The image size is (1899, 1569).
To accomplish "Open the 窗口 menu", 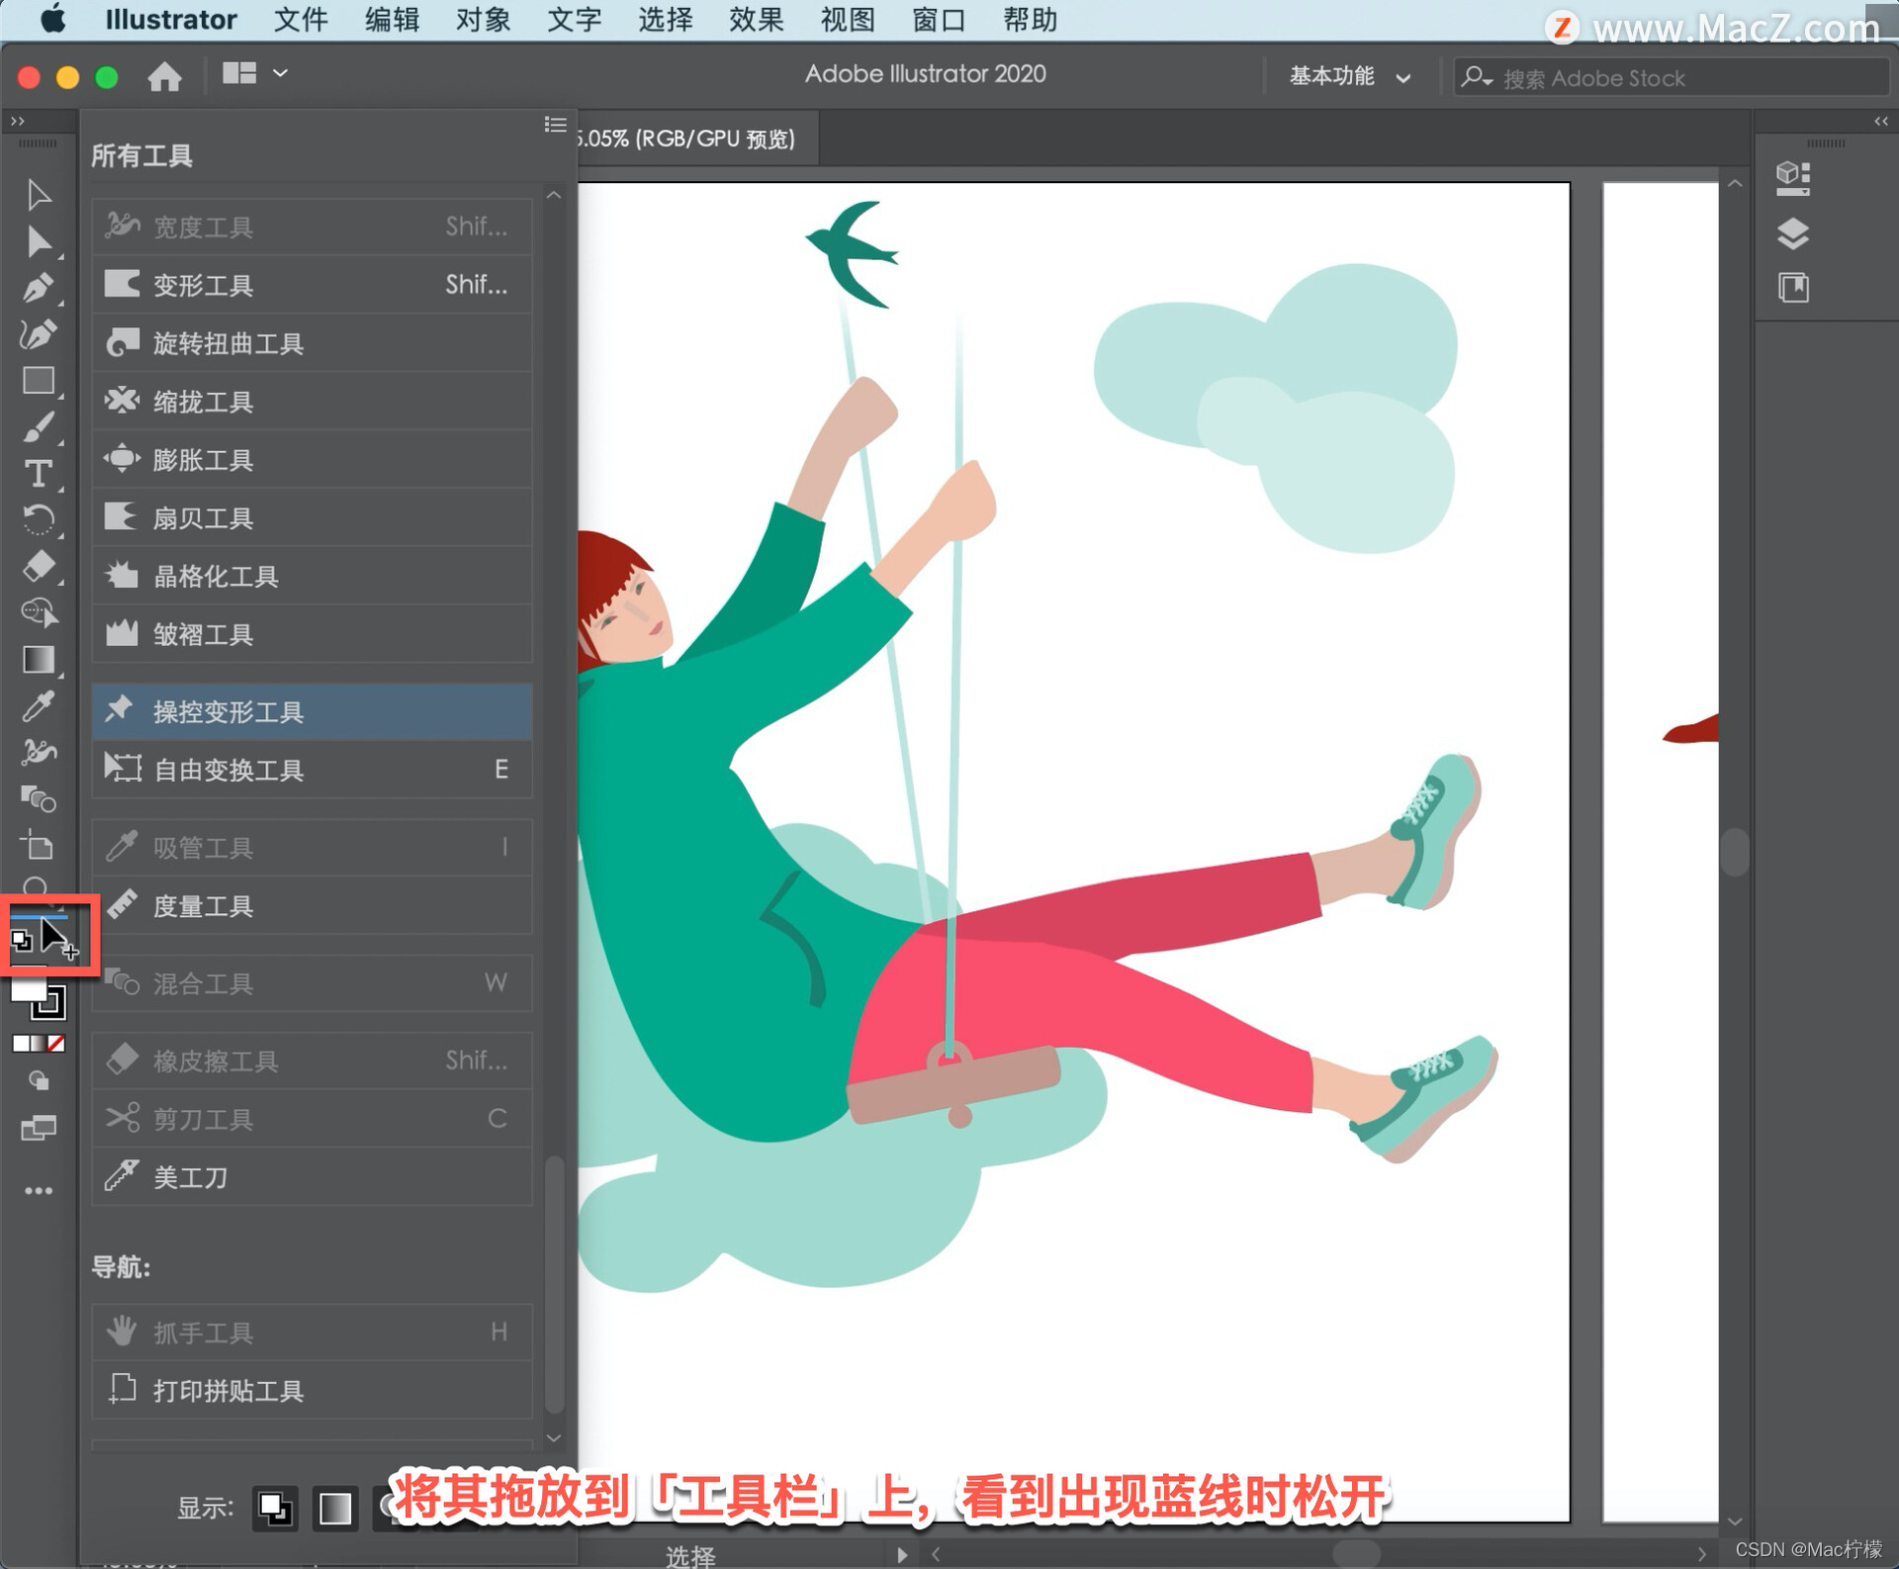I will [x=938, y=20].
